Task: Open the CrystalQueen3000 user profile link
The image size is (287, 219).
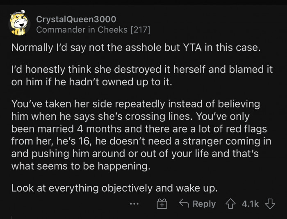Action: (76, 19)
